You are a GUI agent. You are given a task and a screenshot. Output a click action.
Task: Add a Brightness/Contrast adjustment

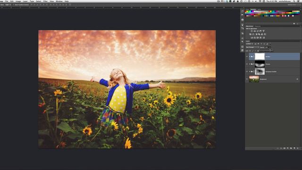[x=252, y=31]
